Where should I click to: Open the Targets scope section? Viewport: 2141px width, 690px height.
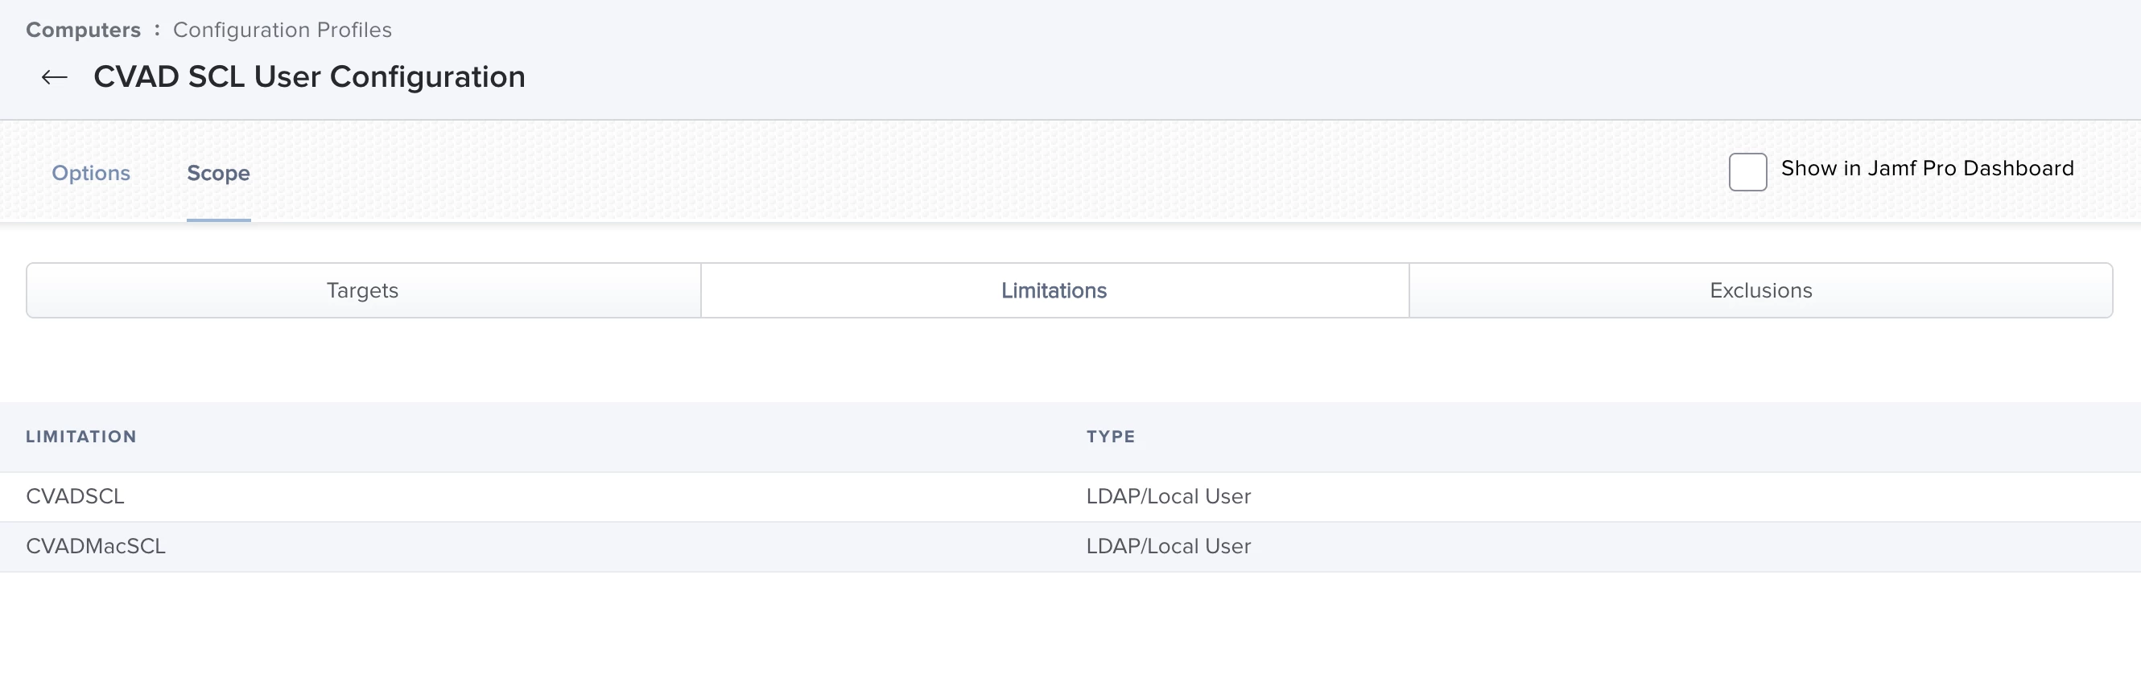pos(363,290)
